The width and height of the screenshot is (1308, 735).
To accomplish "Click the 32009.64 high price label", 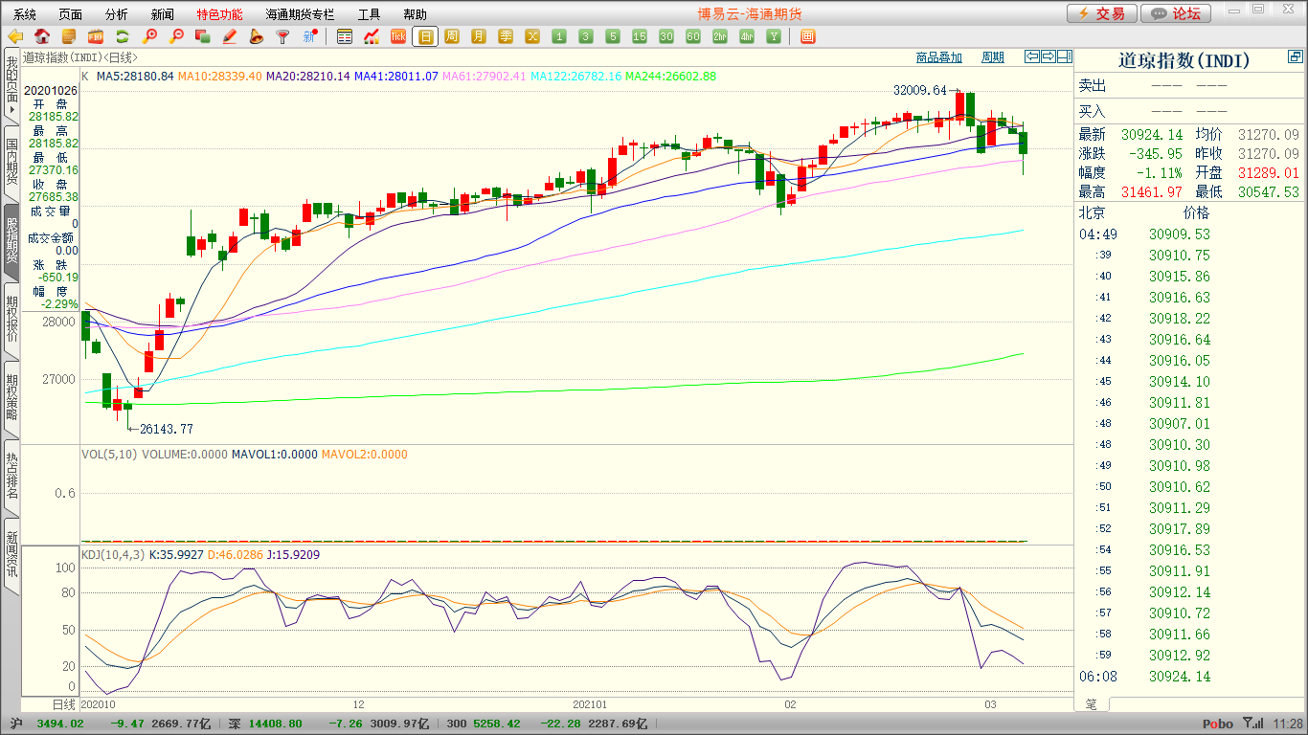I will (x=919, y=91).
